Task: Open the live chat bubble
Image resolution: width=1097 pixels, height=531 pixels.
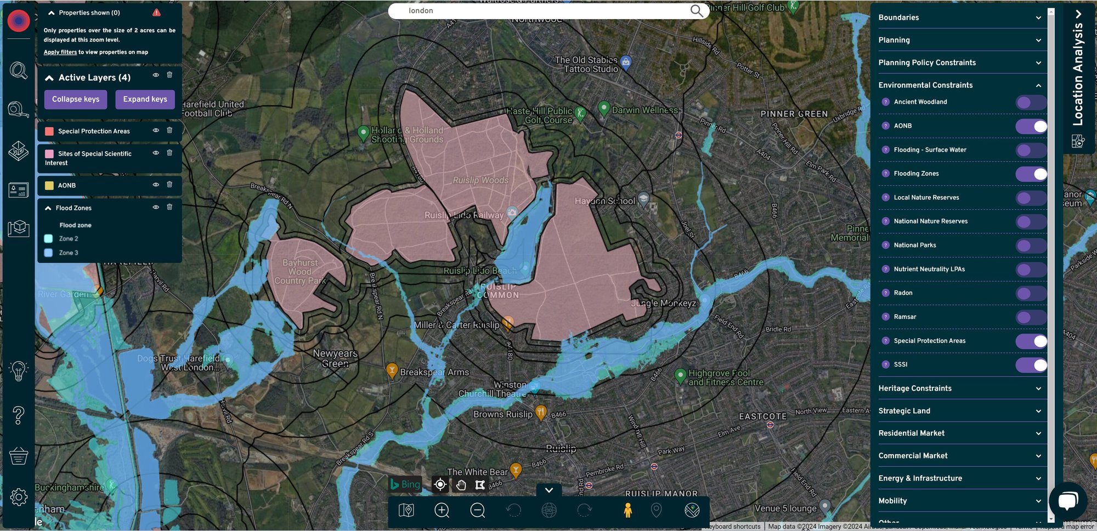Action: click(x=1067, y=500)
